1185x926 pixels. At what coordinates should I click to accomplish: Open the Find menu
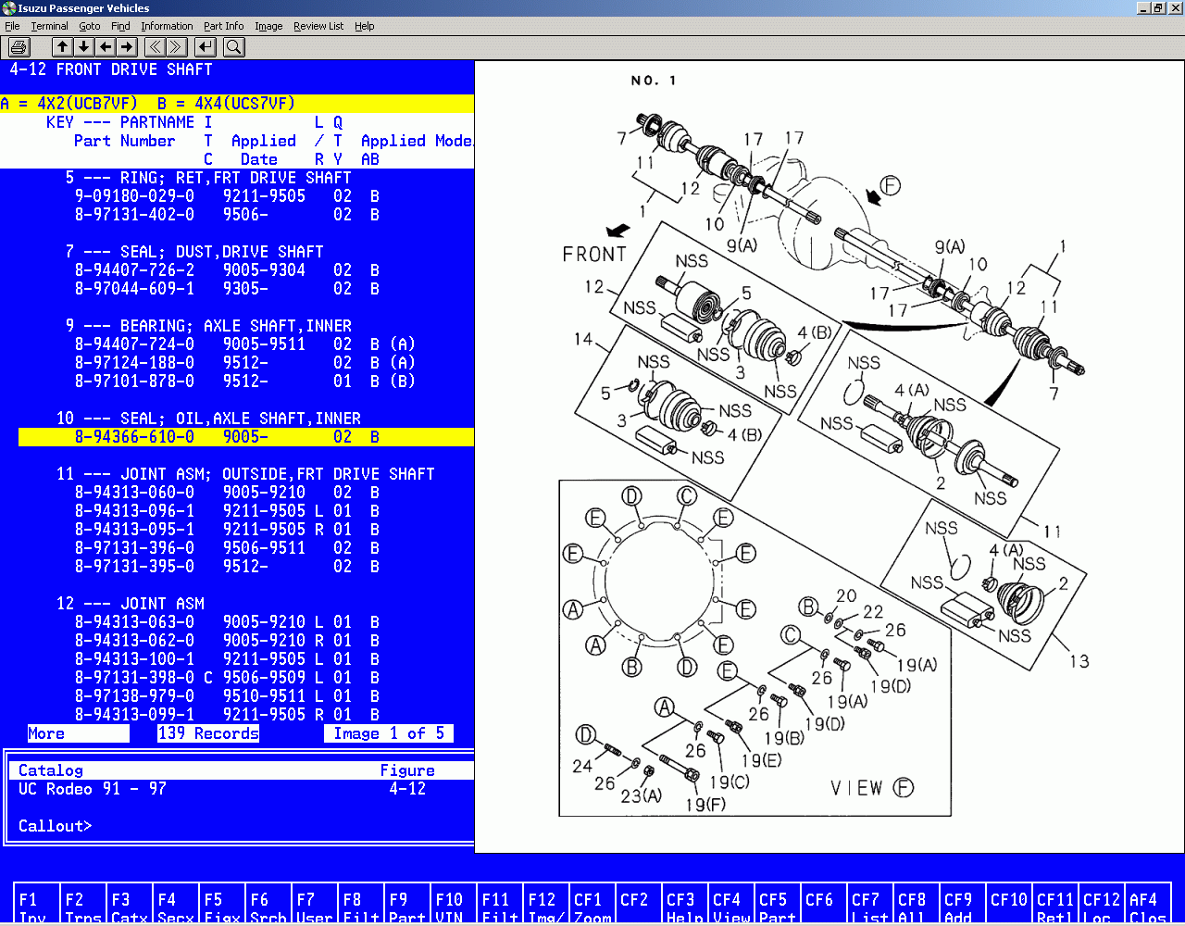pyautogui.click(x=120, y=26)
